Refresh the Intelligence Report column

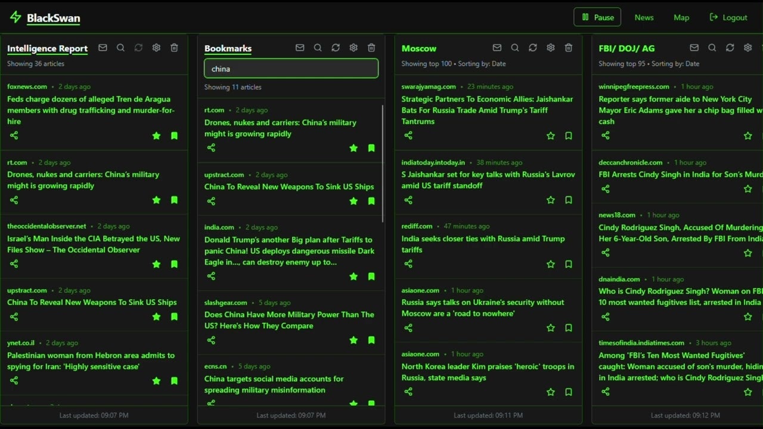138,48
